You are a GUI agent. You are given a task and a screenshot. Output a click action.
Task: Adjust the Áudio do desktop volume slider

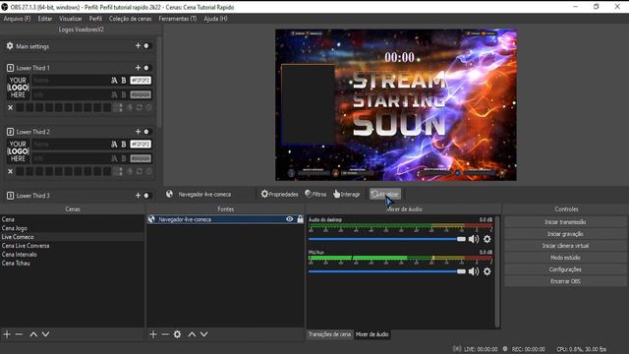[386, 239]
